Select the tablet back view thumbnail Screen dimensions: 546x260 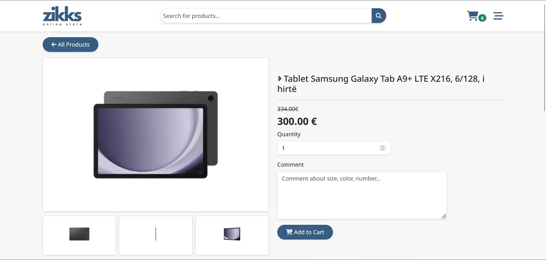coord(79,235)
